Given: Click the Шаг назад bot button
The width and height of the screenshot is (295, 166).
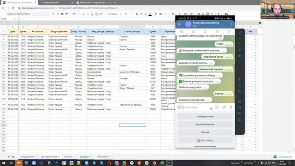Looking at the screenshot, I should pyautogui.click(x=205, y=140).
